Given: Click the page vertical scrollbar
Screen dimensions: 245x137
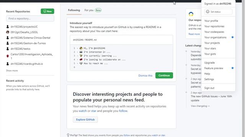Looking at the screenshot, I should (x=243, y=68).
